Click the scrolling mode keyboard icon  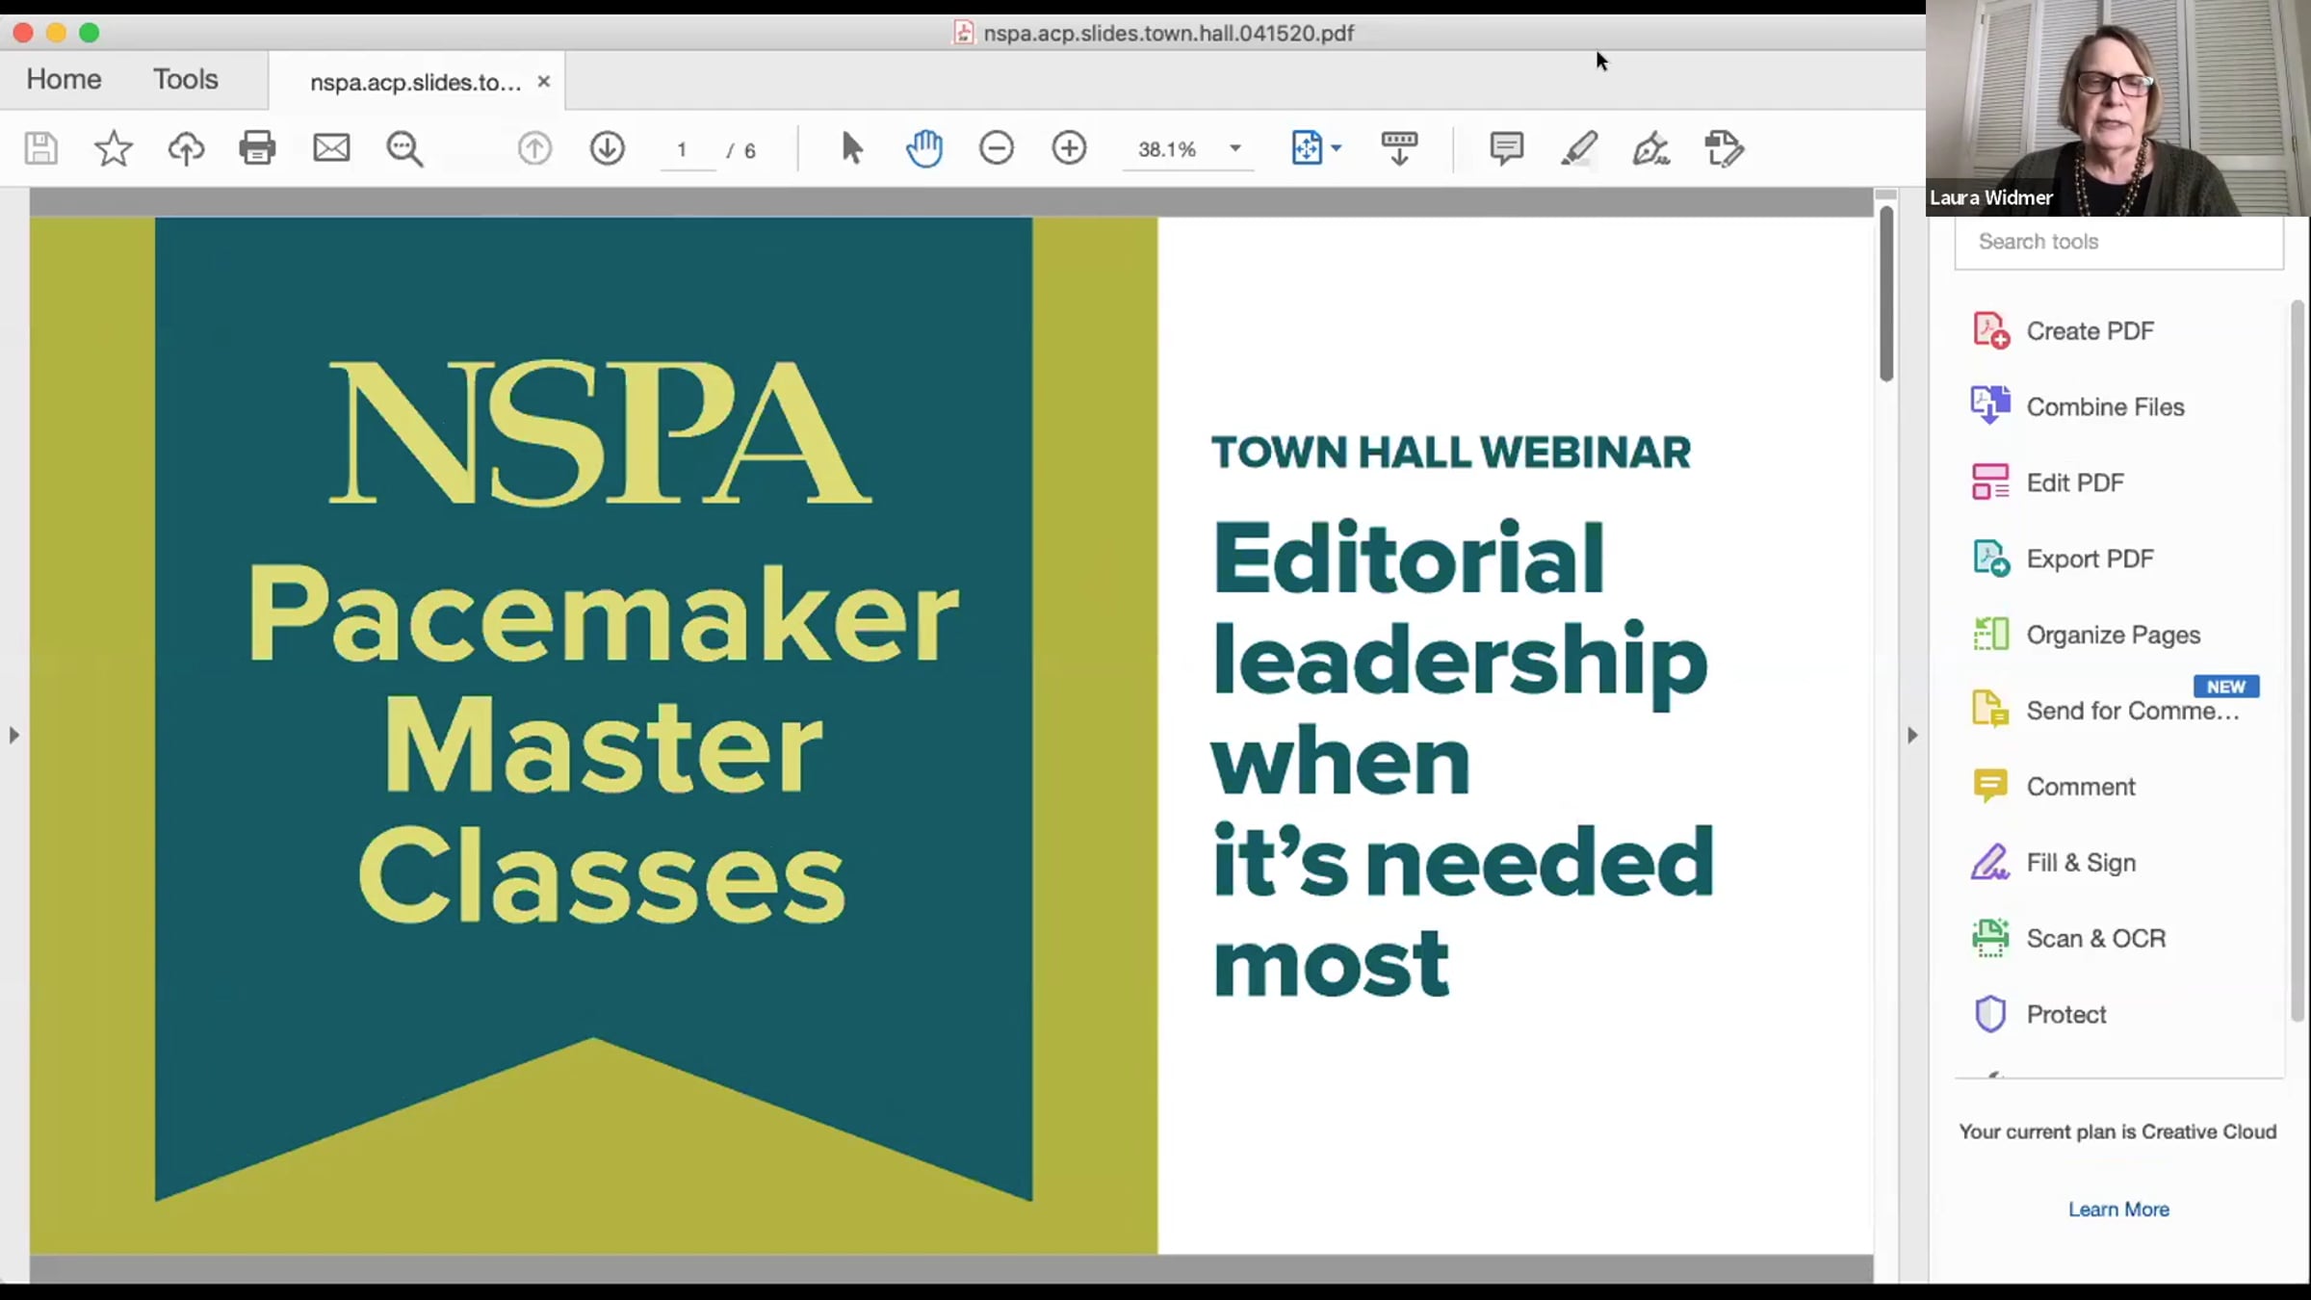(x=1399, y=149)
